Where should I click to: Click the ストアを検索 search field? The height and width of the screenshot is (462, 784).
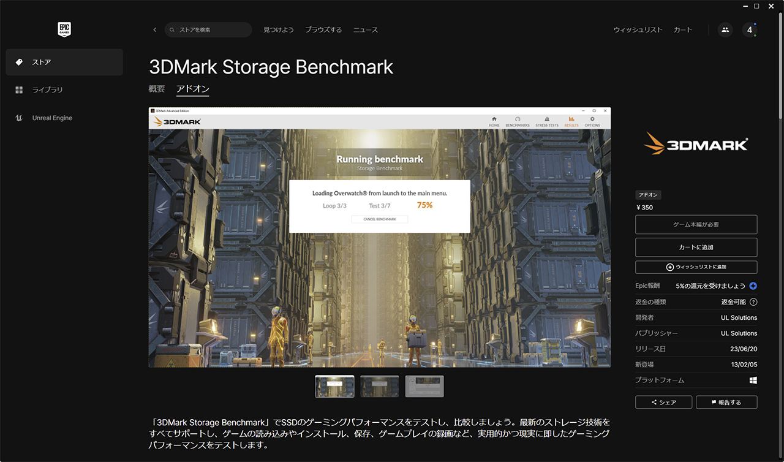208,30
